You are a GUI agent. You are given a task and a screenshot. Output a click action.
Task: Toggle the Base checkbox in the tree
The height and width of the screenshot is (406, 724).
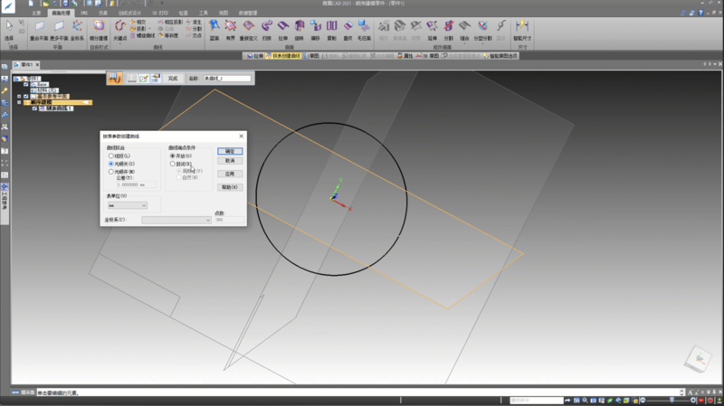pos(26,84)
